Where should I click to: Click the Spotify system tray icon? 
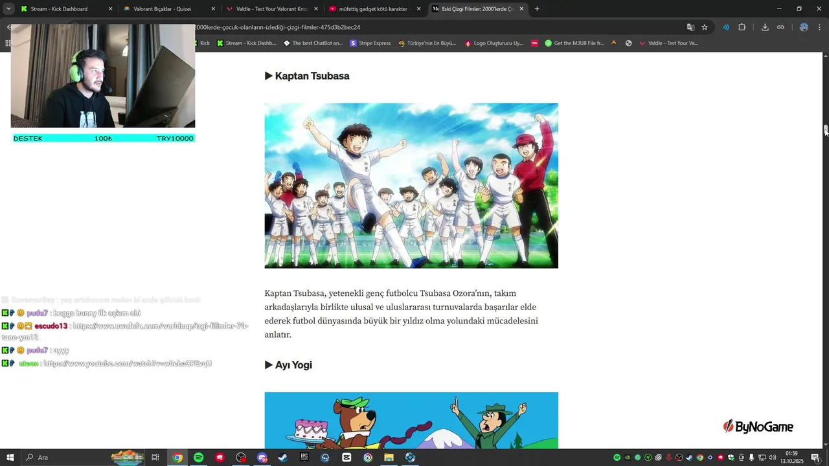617,458
